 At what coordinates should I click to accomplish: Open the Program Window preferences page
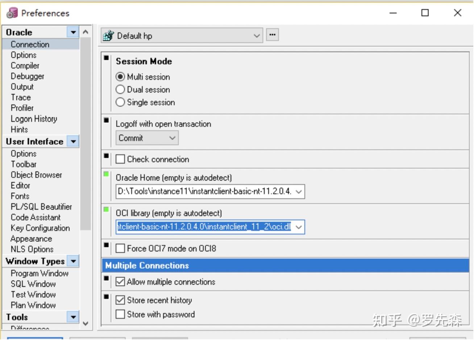click(39, 273)
